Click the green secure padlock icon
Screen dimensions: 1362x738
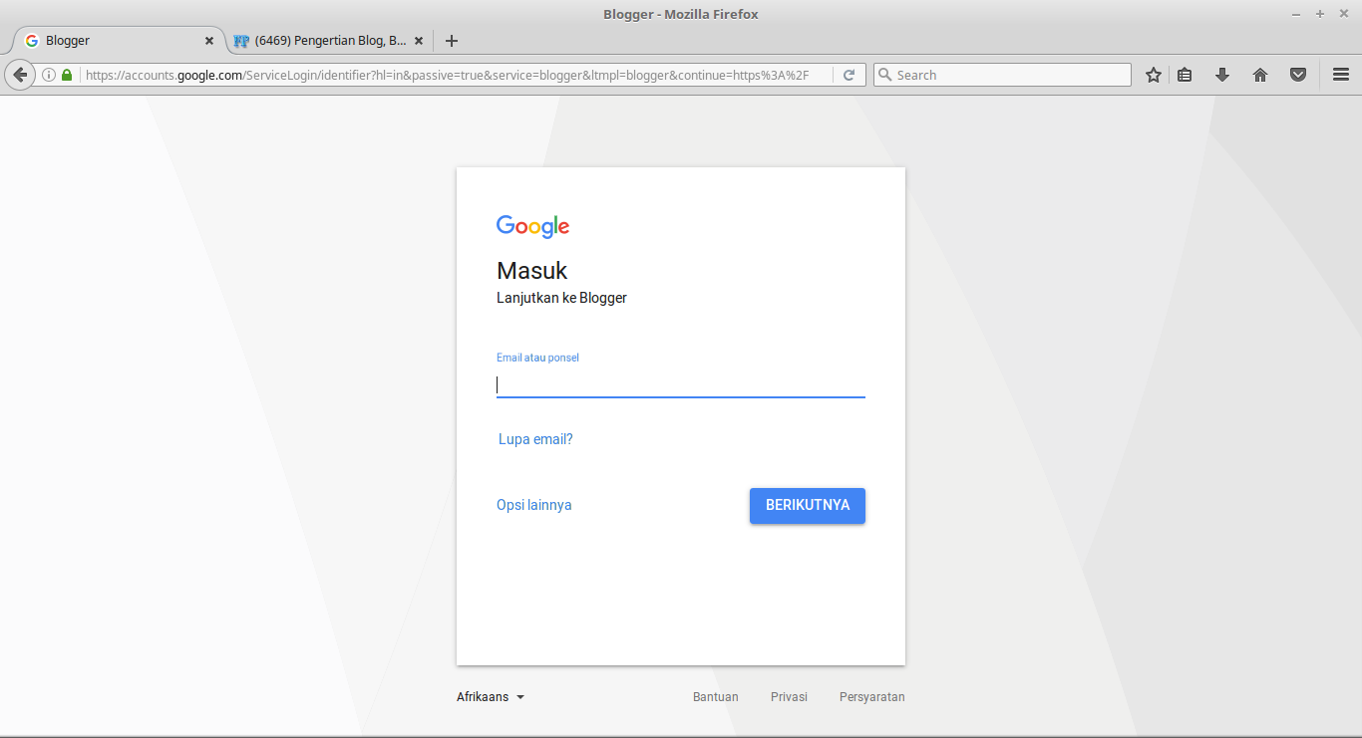[x=67, y=75]
